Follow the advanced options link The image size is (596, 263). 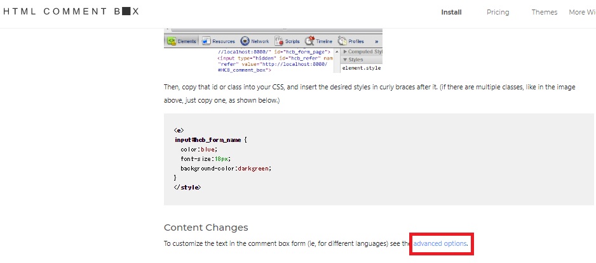pyautogui.click(x=440, y=244)
